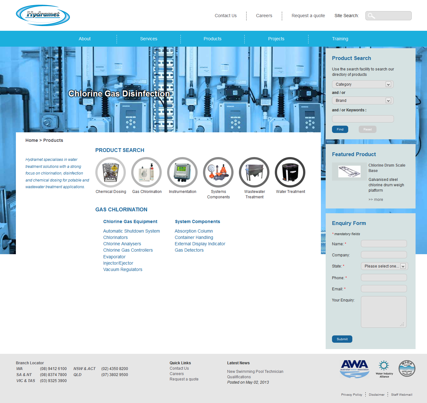Open the Chemical Dosing category icon

[x=111, y=172]
